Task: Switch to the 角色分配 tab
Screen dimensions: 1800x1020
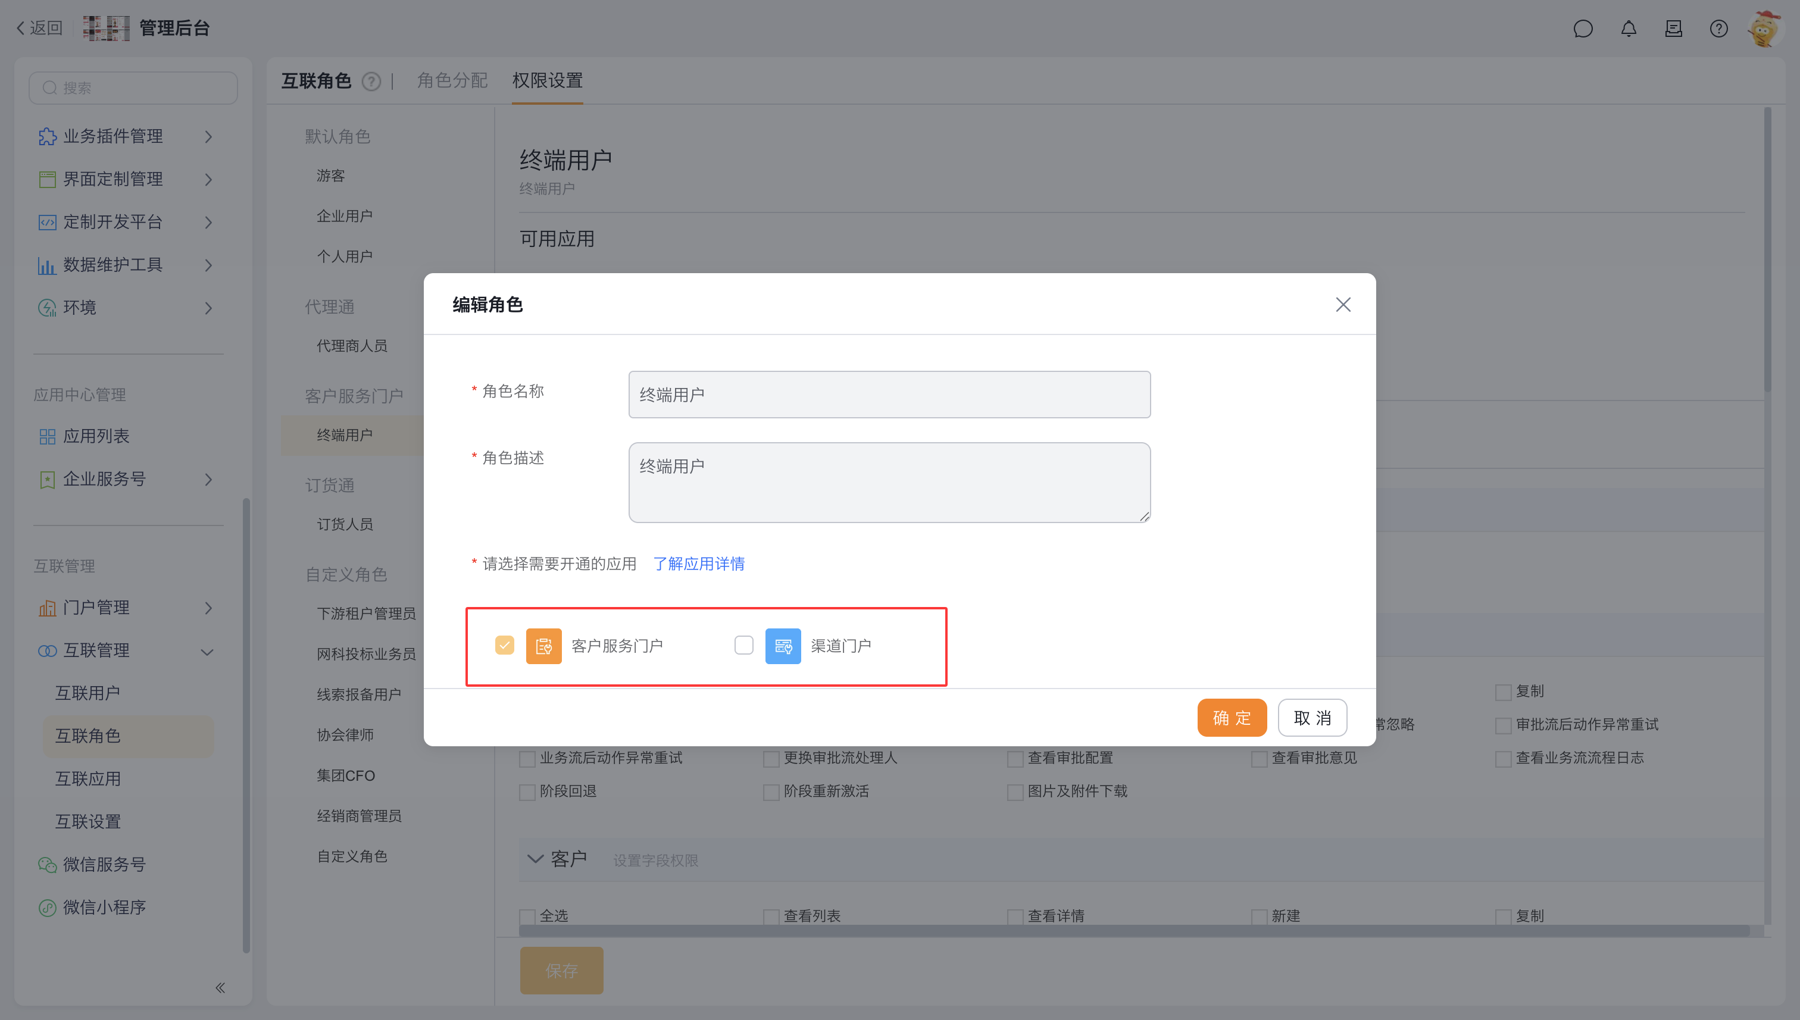Action: pos(452,80)
